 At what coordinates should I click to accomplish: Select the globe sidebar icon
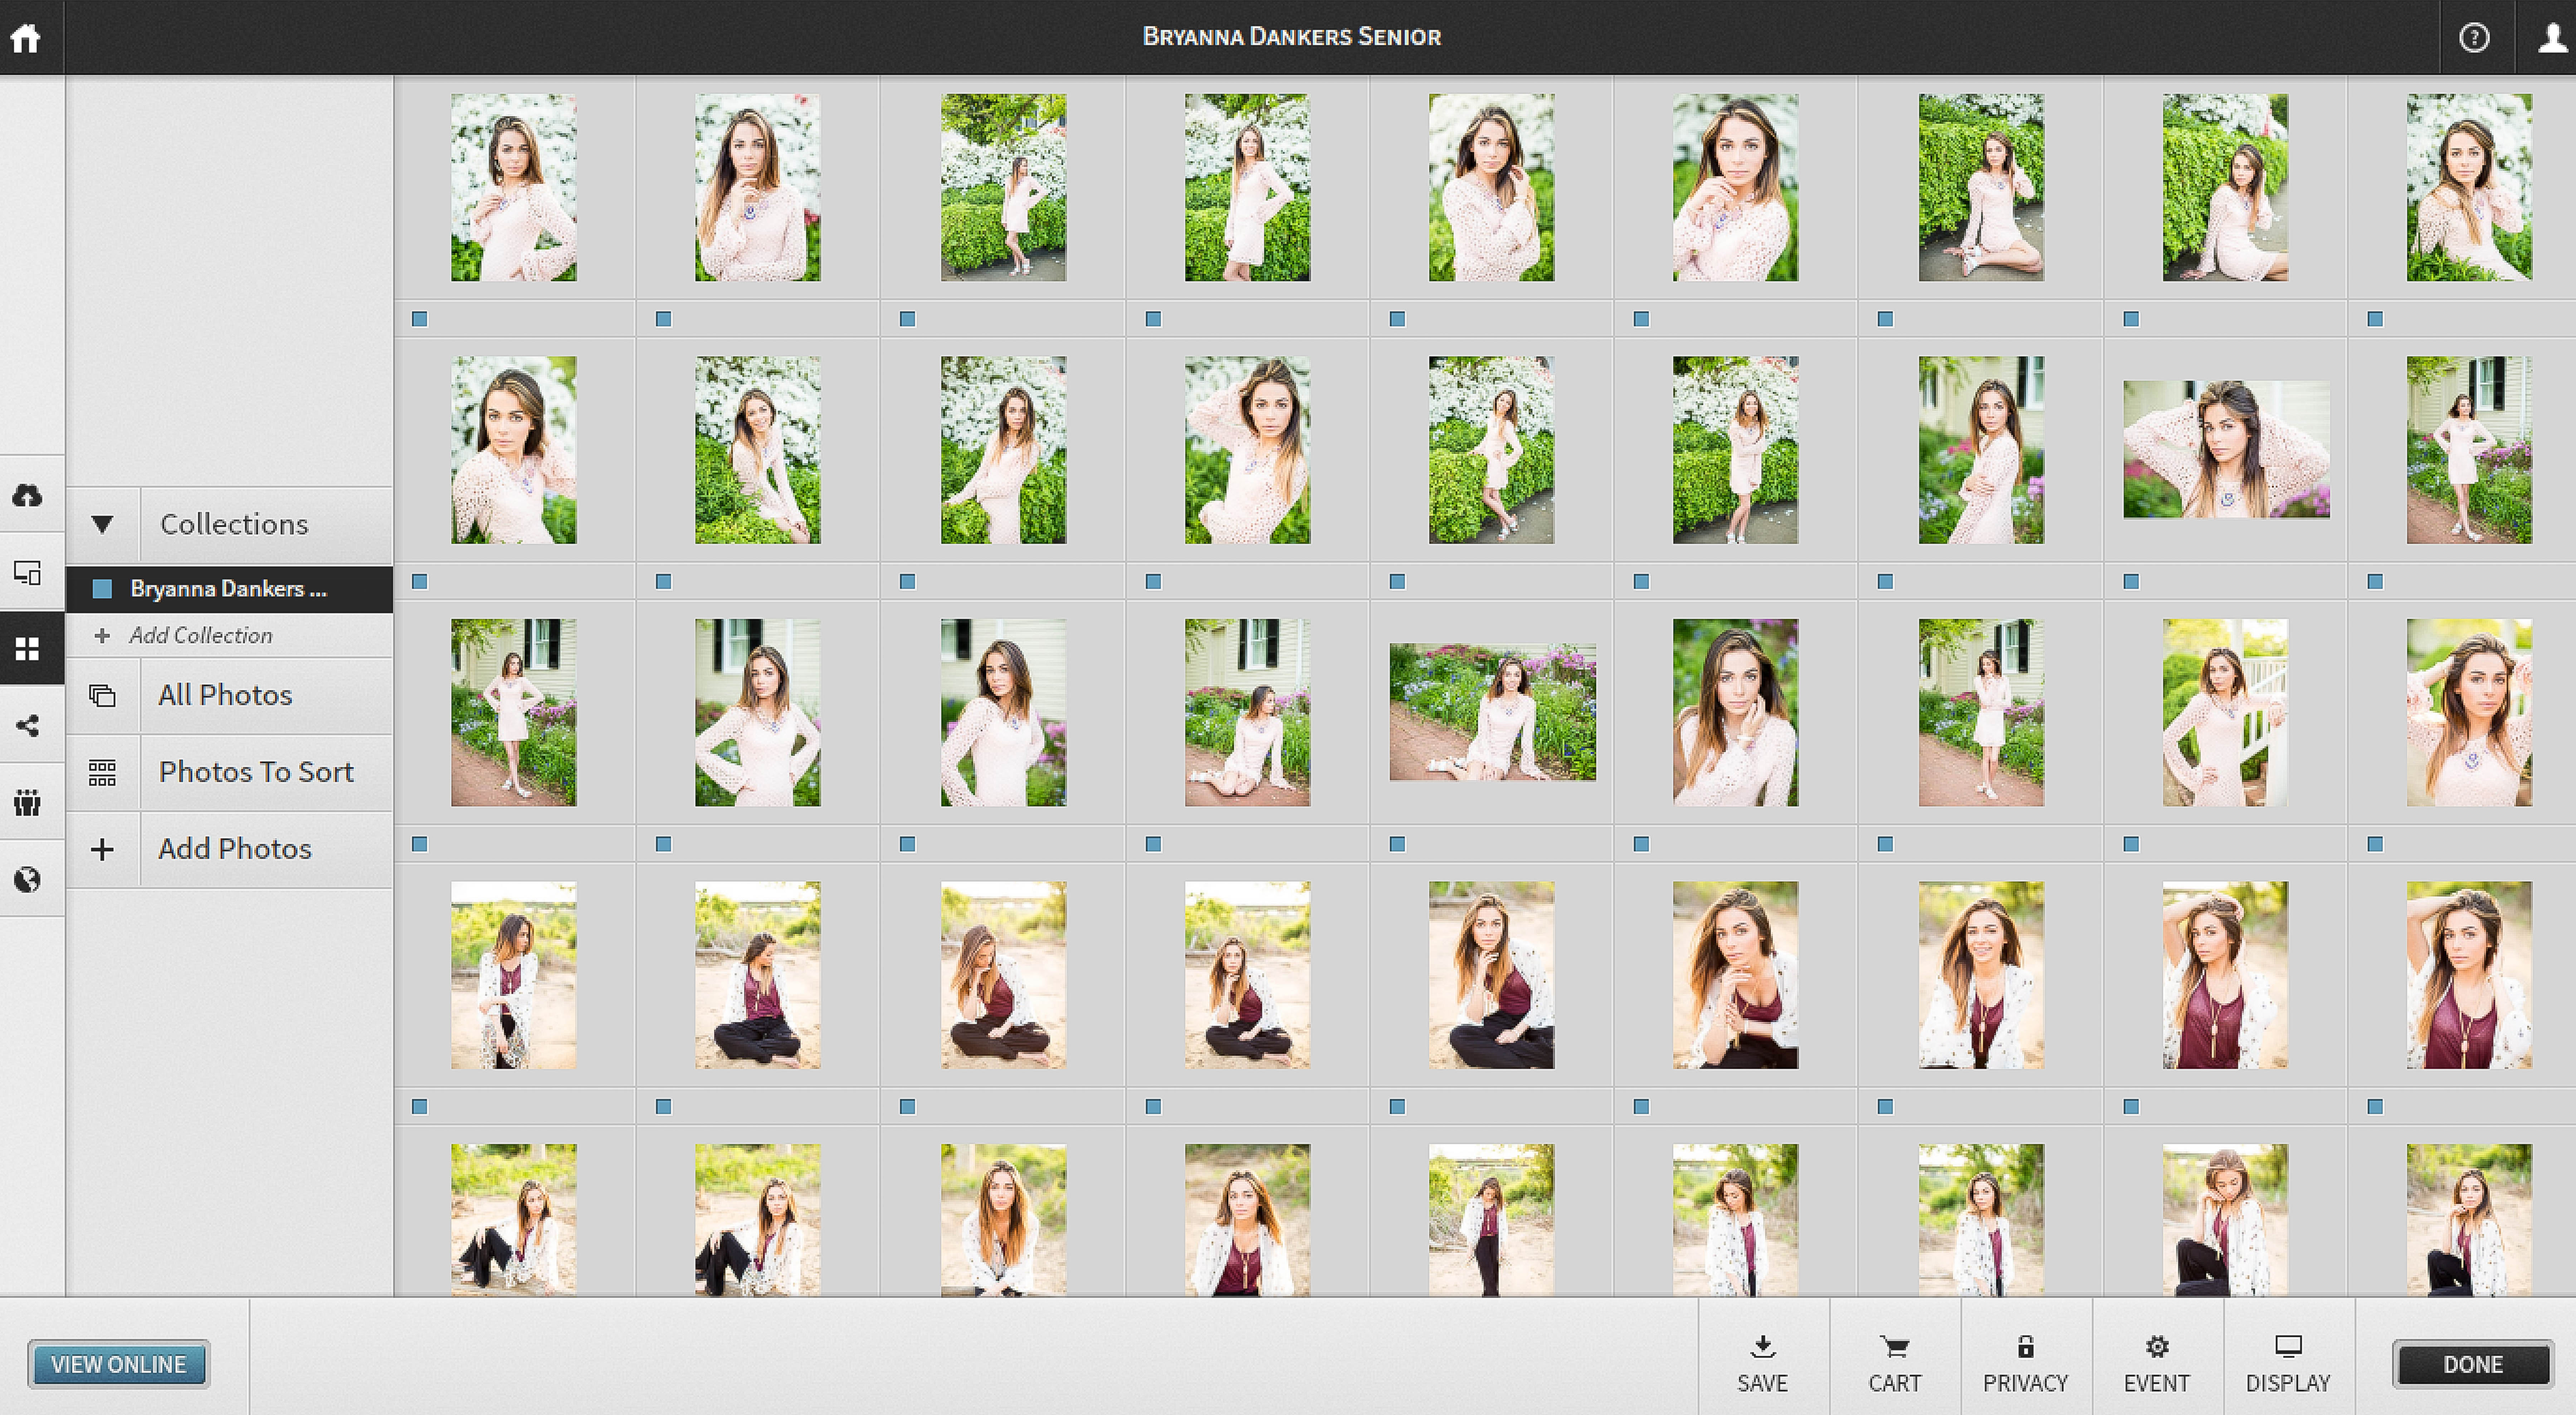point(27,879)
